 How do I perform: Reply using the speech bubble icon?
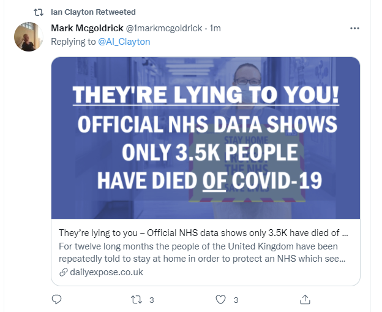[x=56, y=300]
